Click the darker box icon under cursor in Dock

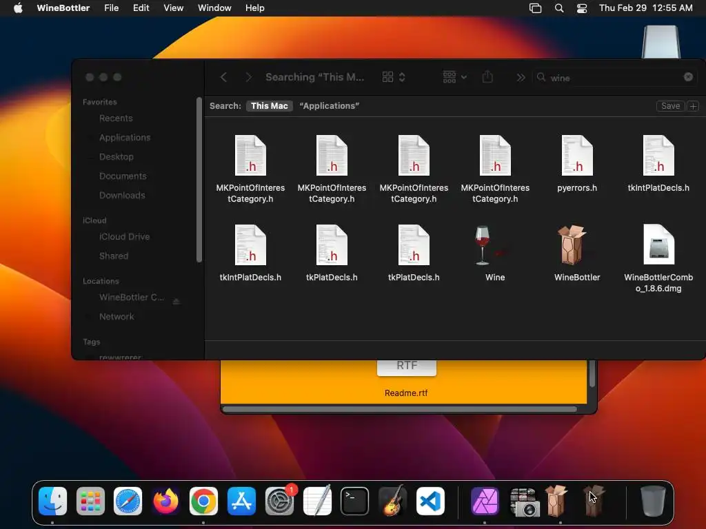pyautogui.click(x=594, y=501)
